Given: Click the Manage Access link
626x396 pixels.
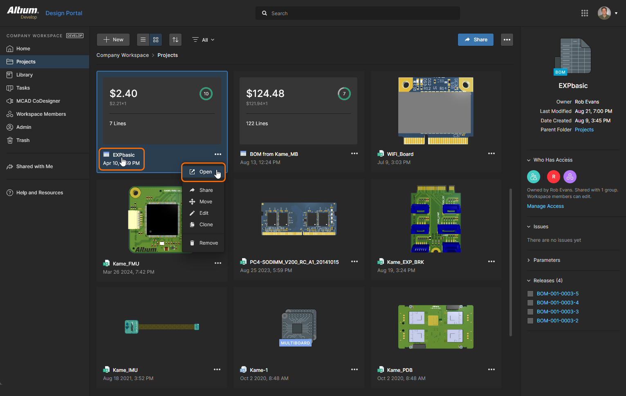Looking at the screenshot, I should [545, 206].
